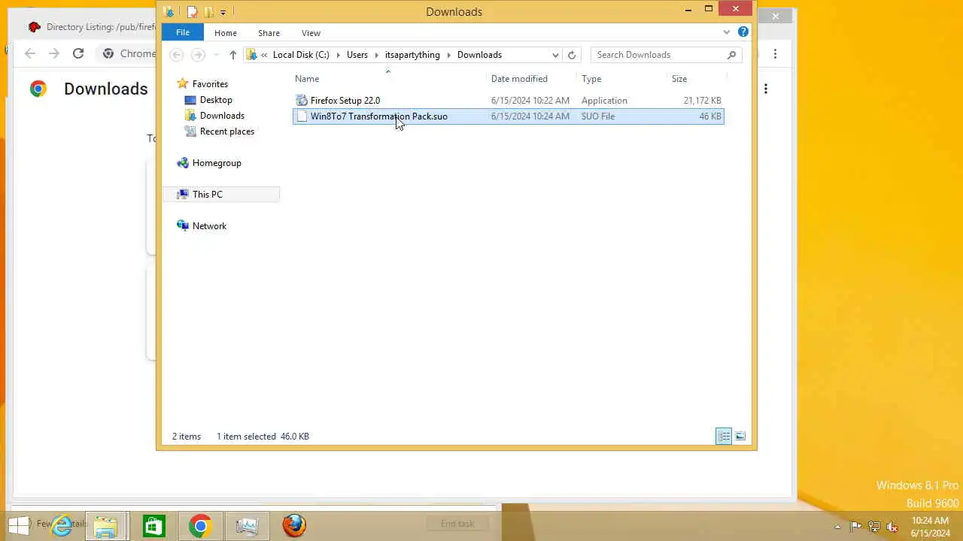Sort files by Size column

(679, 79)
